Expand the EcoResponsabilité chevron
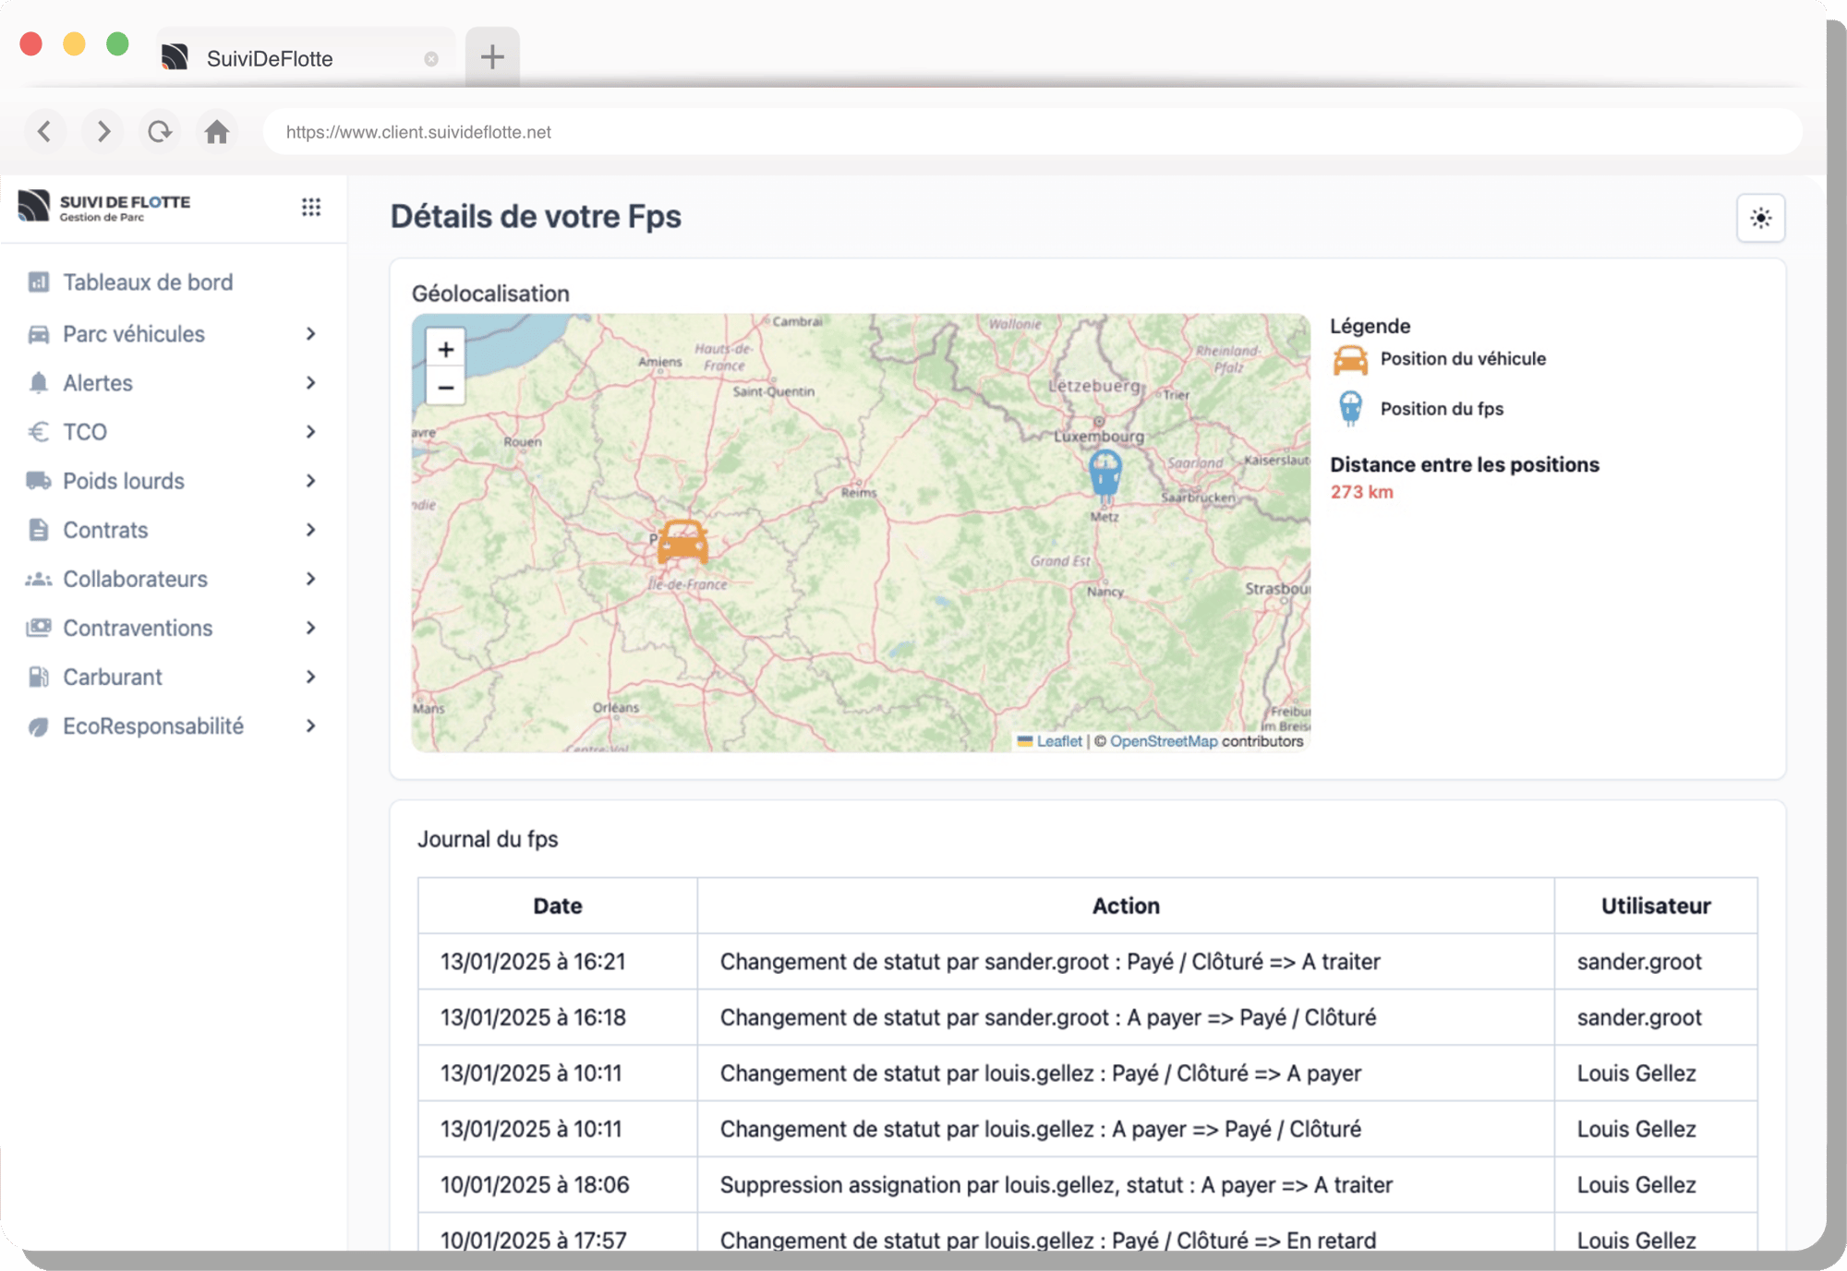 point(311,726)
